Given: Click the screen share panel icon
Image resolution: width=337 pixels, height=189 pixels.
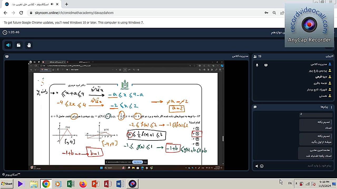Looking at the screenshot, I should point(7,56).
